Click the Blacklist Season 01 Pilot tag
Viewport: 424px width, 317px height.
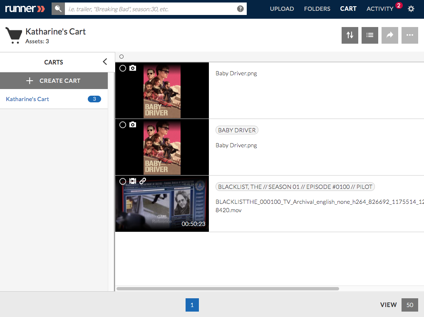(x=295, y=187)
